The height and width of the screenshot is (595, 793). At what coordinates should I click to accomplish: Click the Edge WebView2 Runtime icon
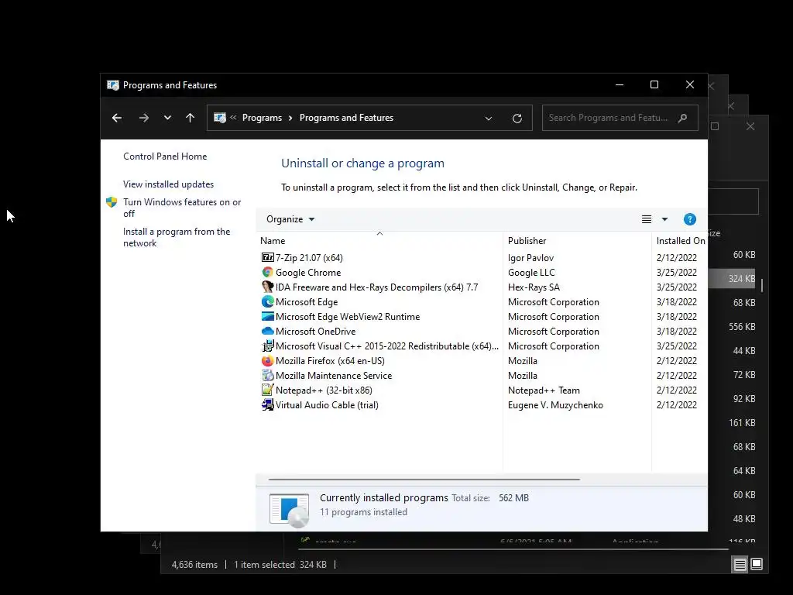267,316
